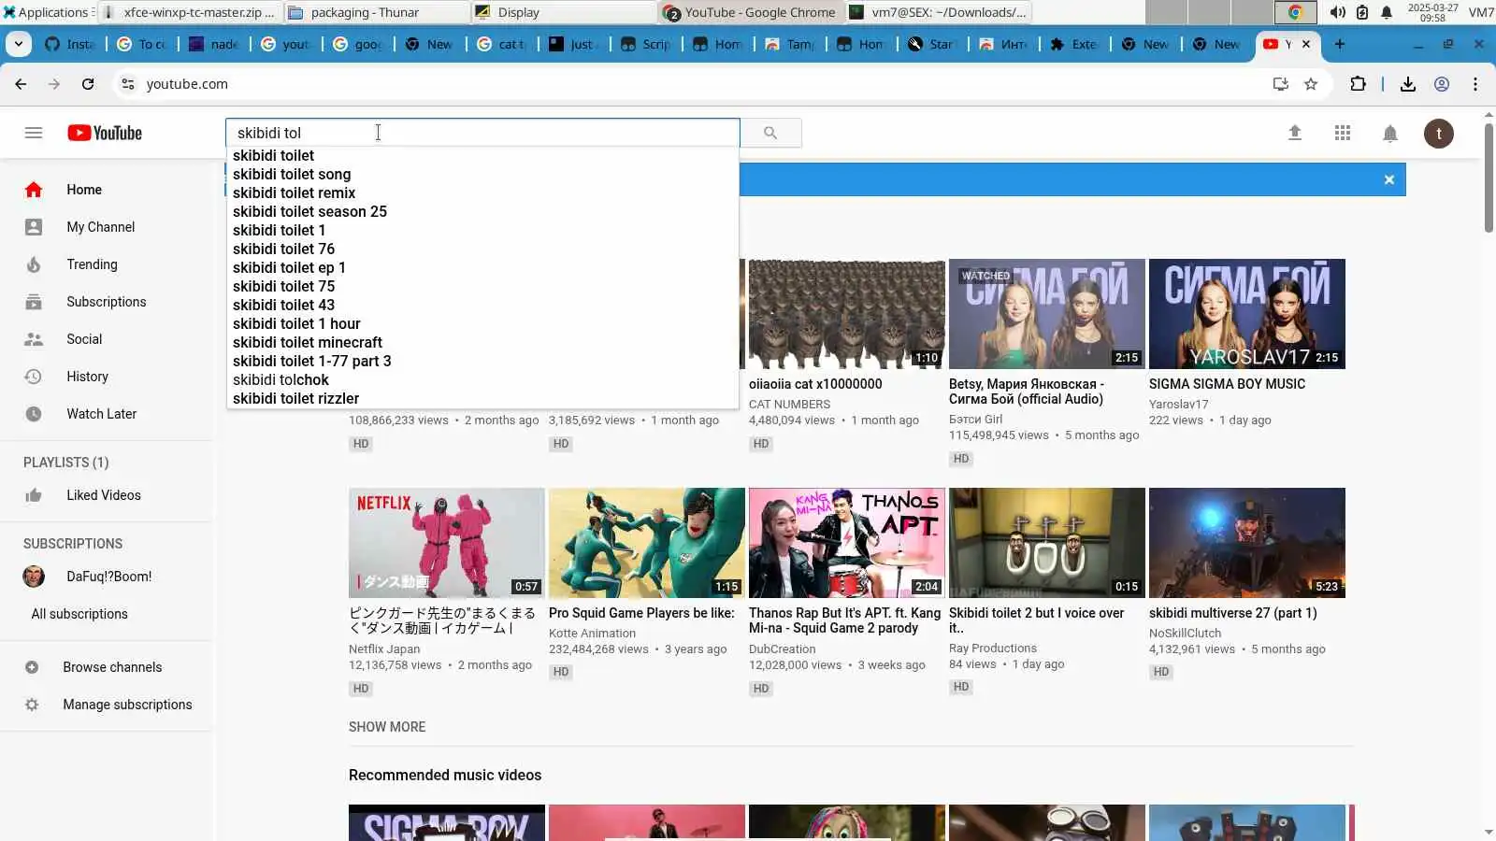Viewport: 1496px width, 841px height.
Task: Open History in the sidebar
Action: [x=108, y=377]
